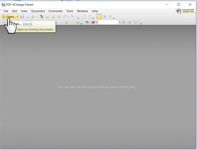
Task: Expand the Open button dropdown arrow
Action: 18,16
